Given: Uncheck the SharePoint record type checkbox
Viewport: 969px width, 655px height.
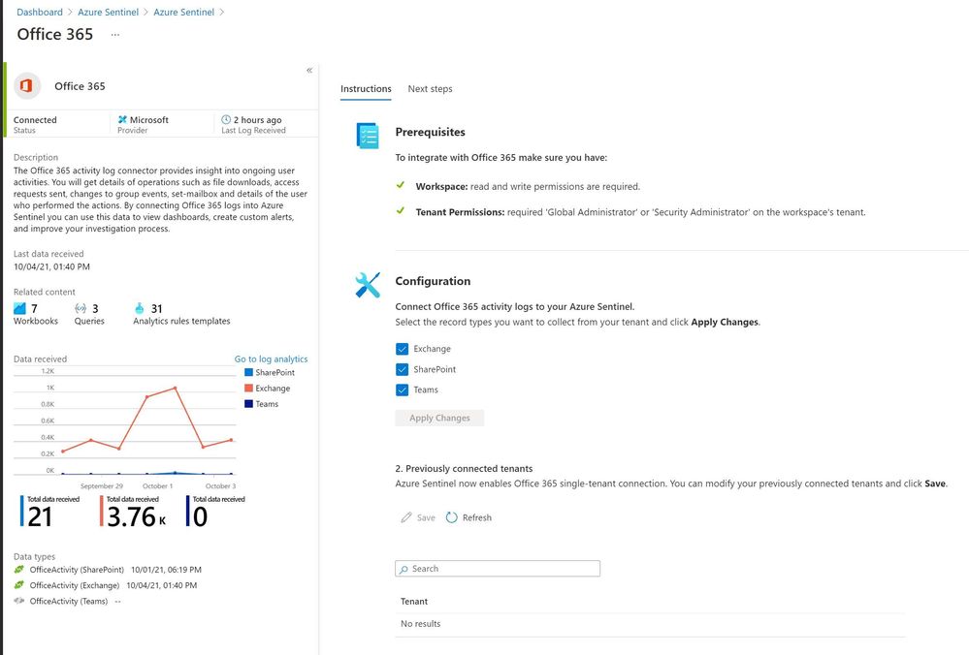Looking at the screenshot, I should click(403, 369).
